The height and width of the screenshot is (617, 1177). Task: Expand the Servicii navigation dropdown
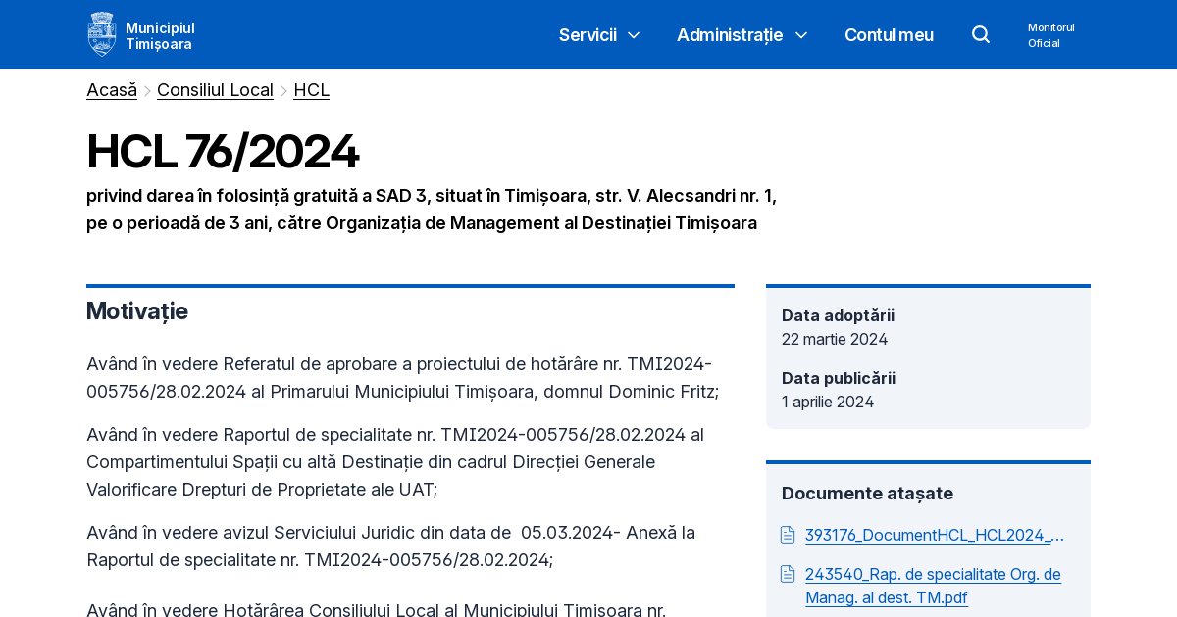pos(588,34)
